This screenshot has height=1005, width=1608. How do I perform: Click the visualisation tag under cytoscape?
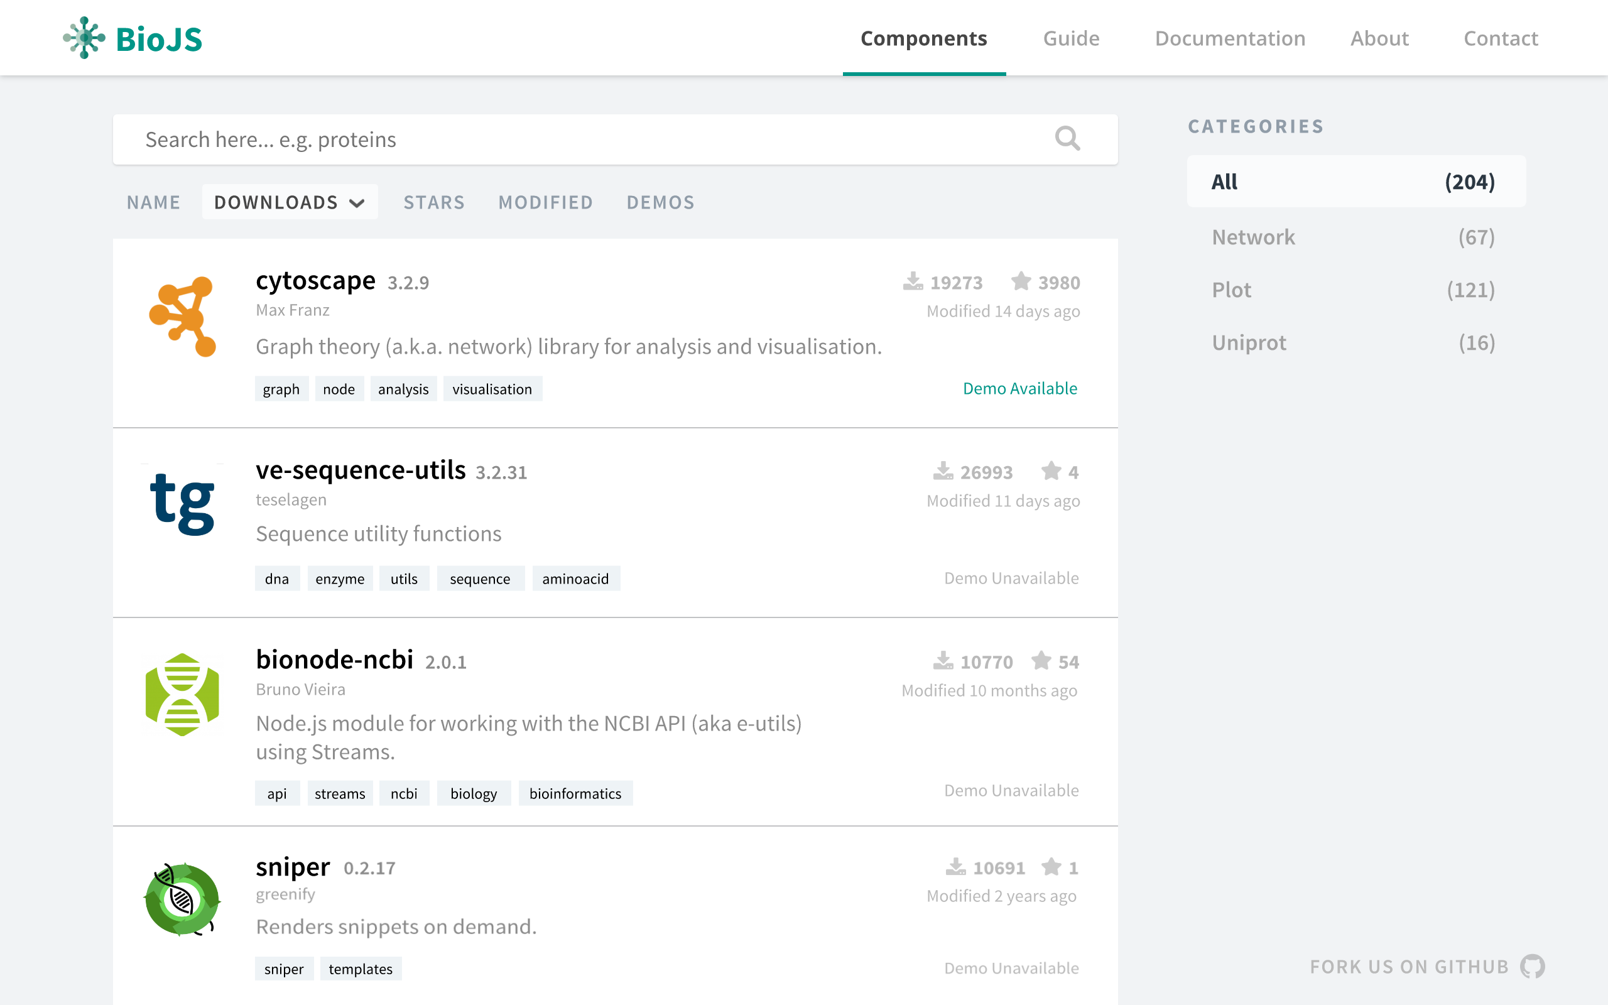(x=492, y=389)
